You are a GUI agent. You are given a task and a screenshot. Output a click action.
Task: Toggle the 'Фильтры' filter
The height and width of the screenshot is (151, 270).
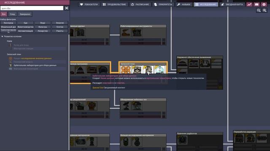pyautogui.click(x=43, y=27)
